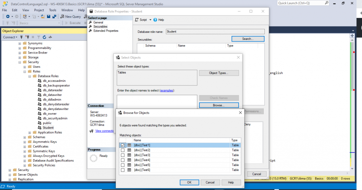The width and height of the screenshot is (362, 190).
Task: Check the [dbo].[Test4] checkbox
Action: click(x=123, y=160)
